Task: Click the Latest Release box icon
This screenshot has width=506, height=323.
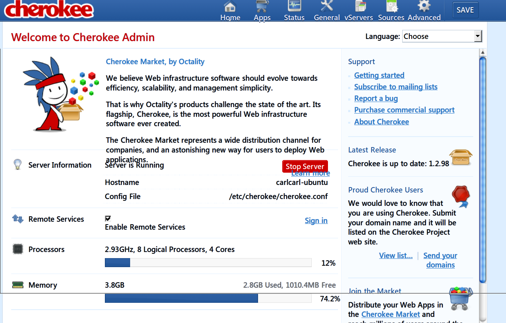Action: pos(461,157)
